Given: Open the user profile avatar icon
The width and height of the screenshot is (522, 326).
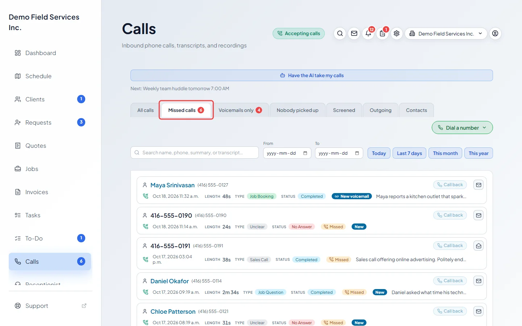Looking at the screenshot, I should 495,34.
